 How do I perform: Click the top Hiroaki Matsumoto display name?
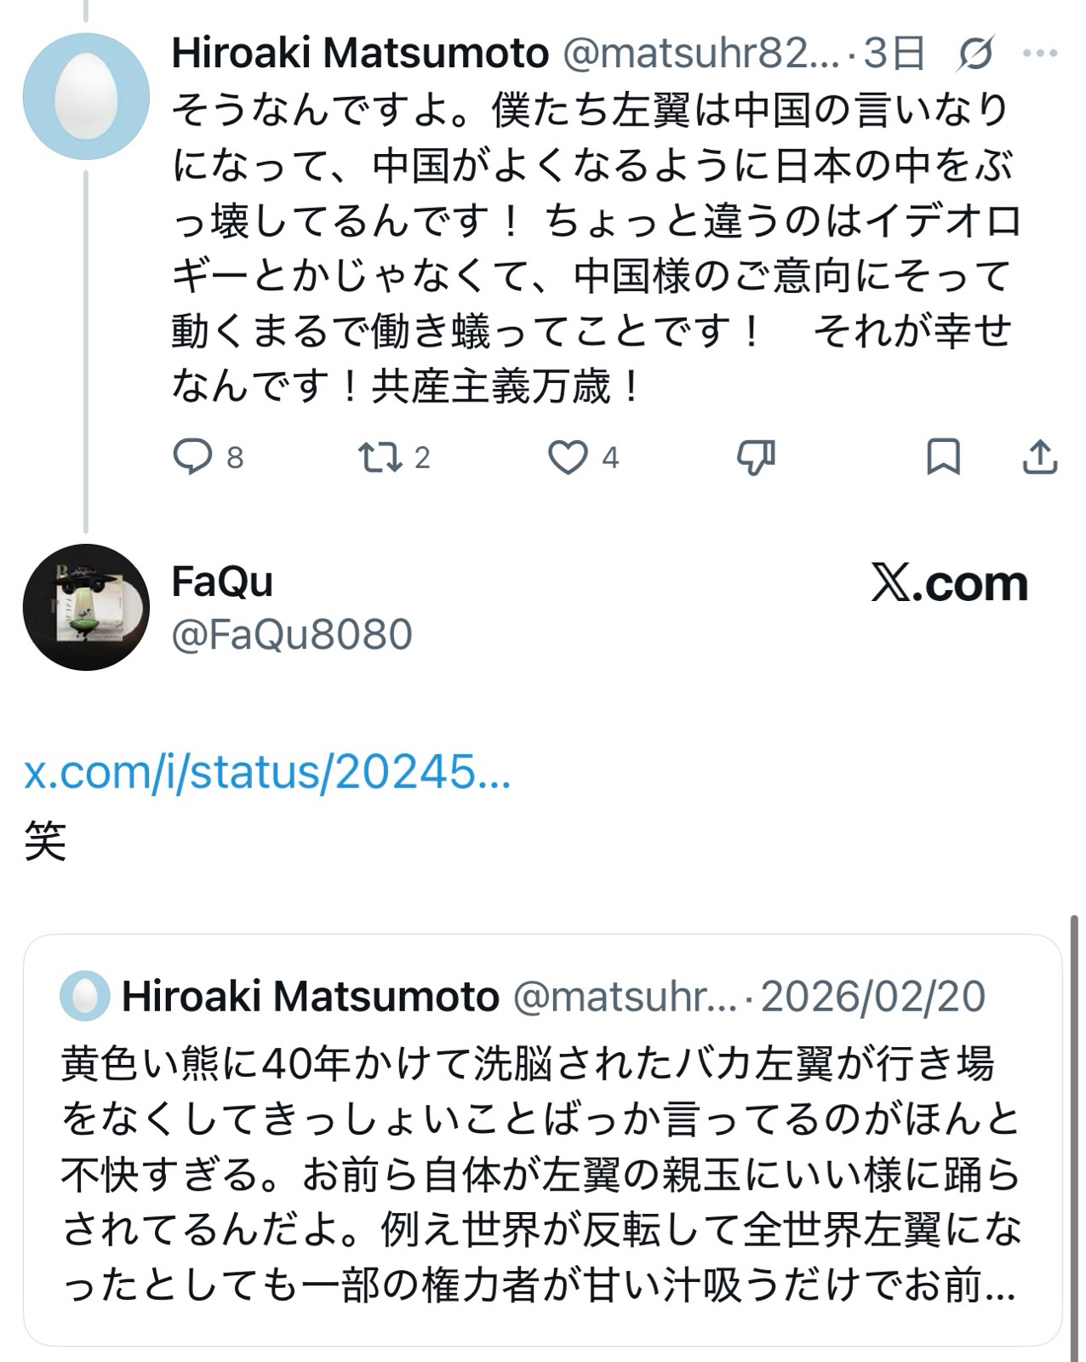tap(360, 54)
